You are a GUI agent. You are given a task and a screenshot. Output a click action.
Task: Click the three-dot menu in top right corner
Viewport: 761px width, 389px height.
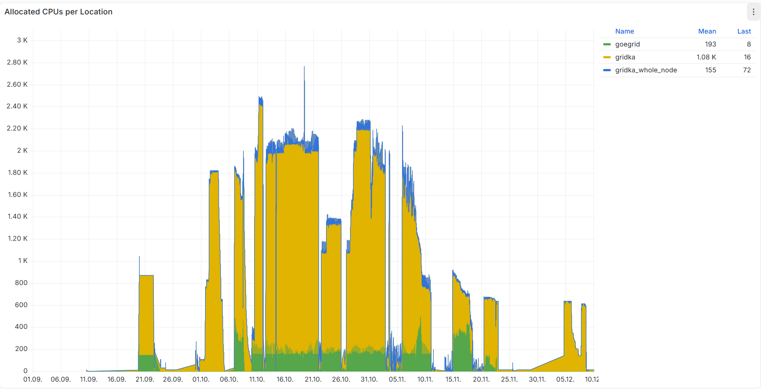753,11
